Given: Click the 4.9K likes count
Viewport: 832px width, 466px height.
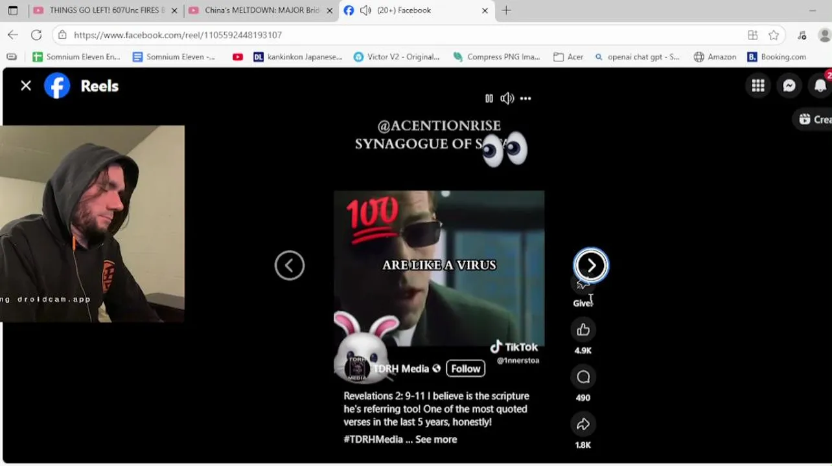Looking at the screenshot, I should pos(583,351).
